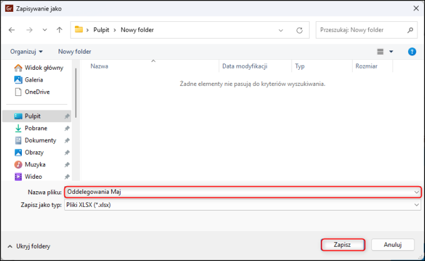Click the Up one level arrow
Screen dimensions: 425x261
[x=59, y=29]
